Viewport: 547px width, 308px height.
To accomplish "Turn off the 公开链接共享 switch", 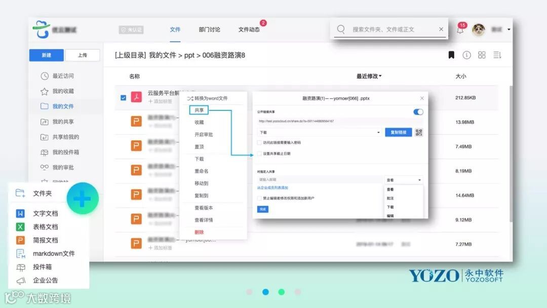I will (x=418, y=112).
